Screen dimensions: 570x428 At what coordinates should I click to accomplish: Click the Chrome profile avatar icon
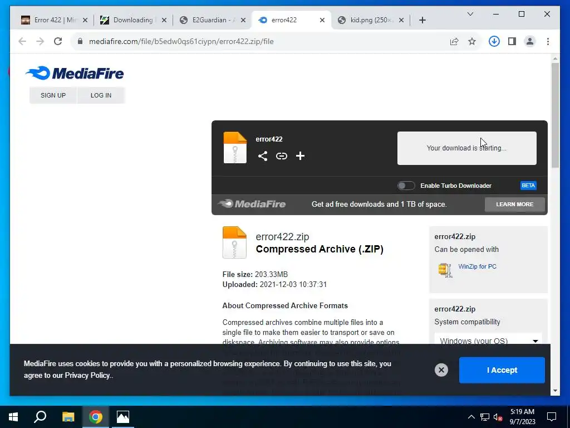point(530,41)
